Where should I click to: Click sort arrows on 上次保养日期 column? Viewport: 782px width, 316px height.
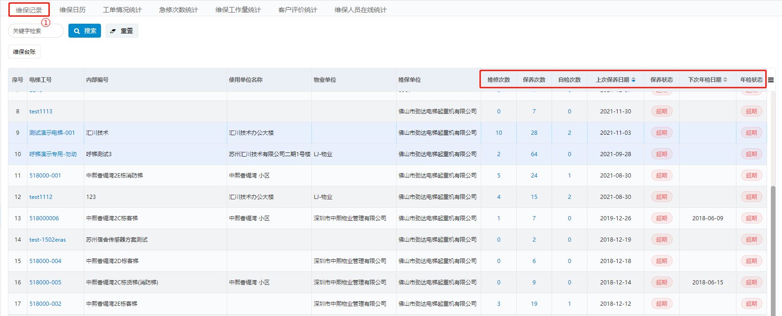click(634, 80)
